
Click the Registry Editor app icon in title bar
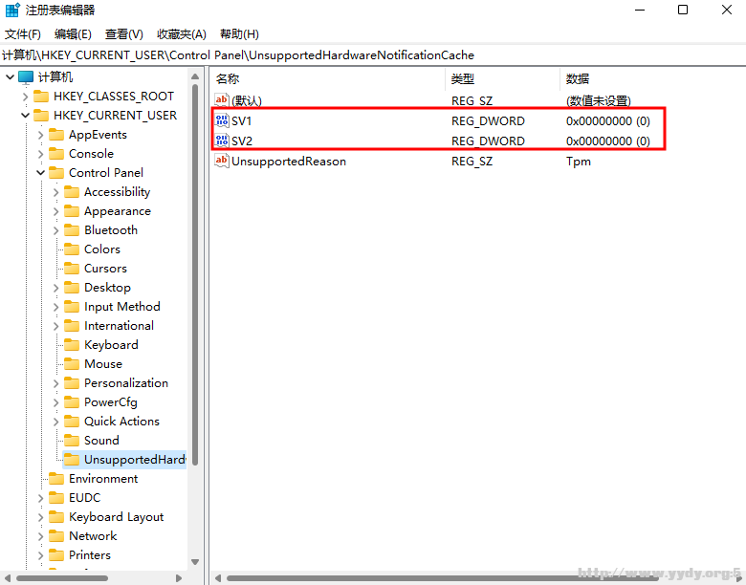[12, 10]
